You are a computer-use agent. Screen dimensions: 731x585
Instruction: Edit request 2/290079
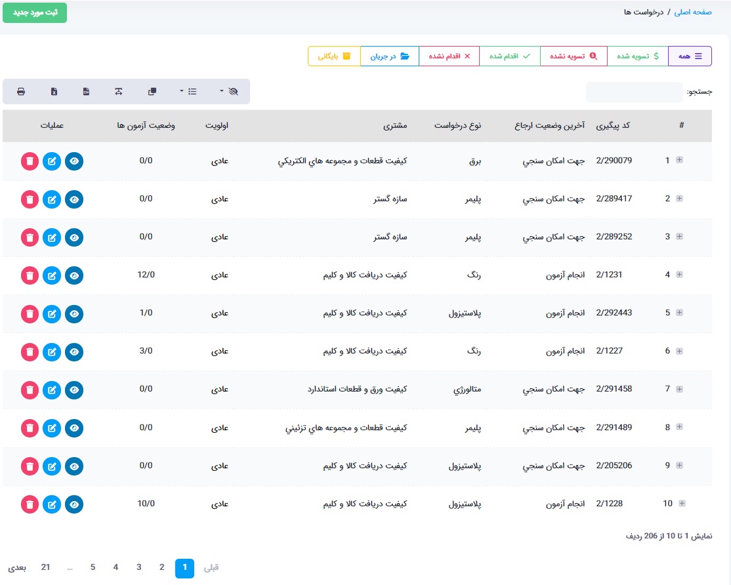pos(52,161)
